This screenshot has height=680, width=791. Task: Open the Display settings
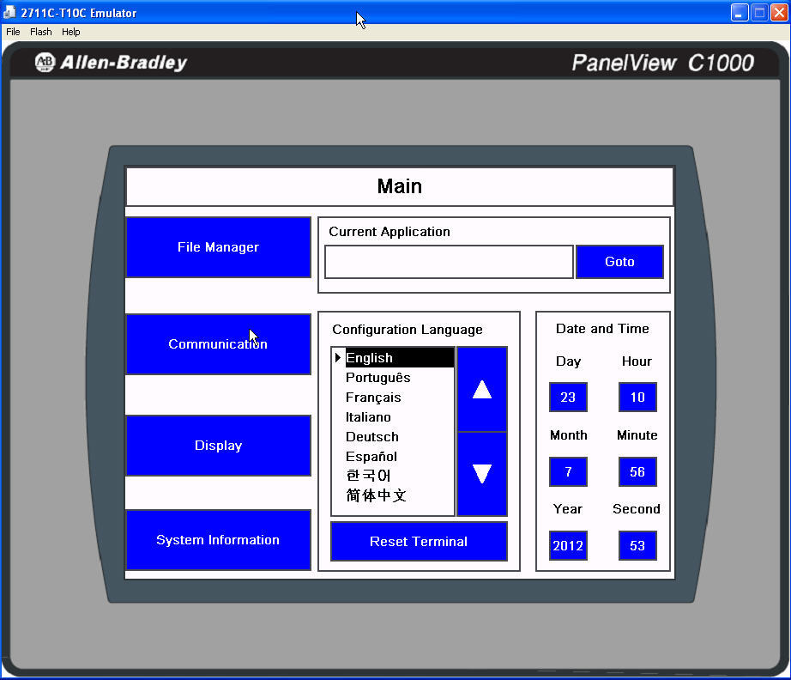[x=218, y=446]
